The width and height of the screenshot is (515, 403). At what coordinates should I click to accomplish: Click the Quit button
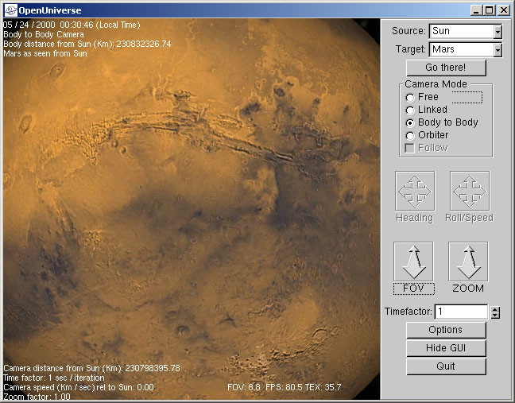[x=446, y=366]
